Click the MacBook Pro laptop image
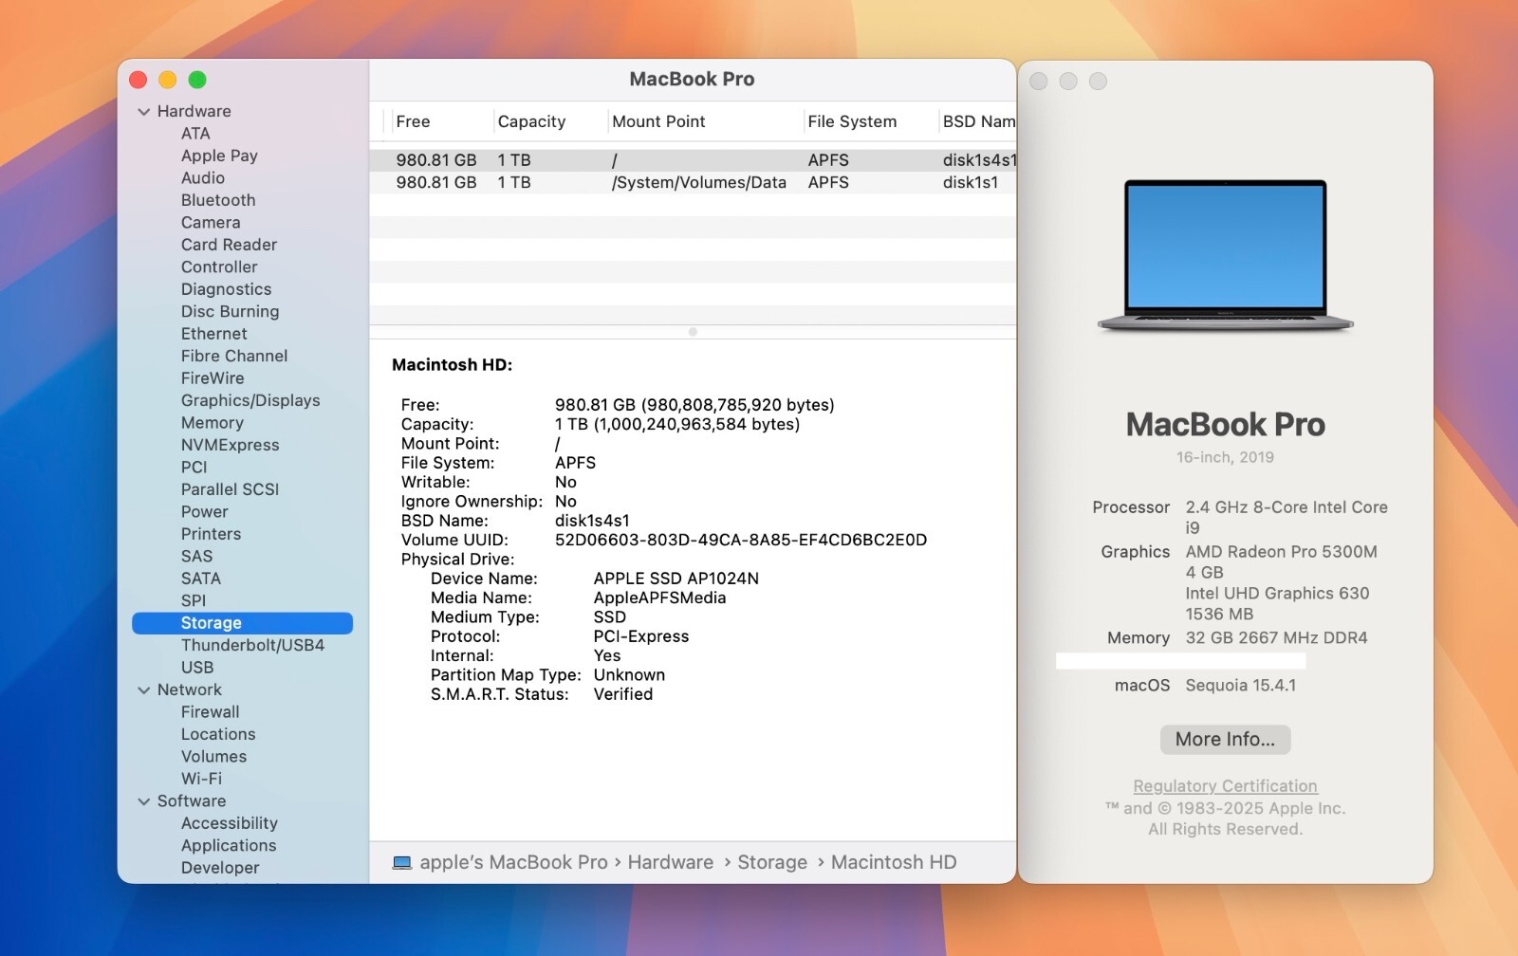This screenshot has width=1518, height=956. tap(1225, 255)
